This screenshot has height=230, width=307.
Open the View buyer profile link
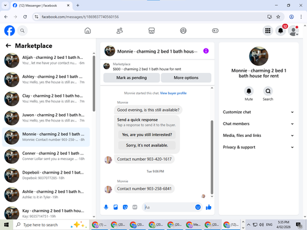pyautogui.click(x=173, y=93)
